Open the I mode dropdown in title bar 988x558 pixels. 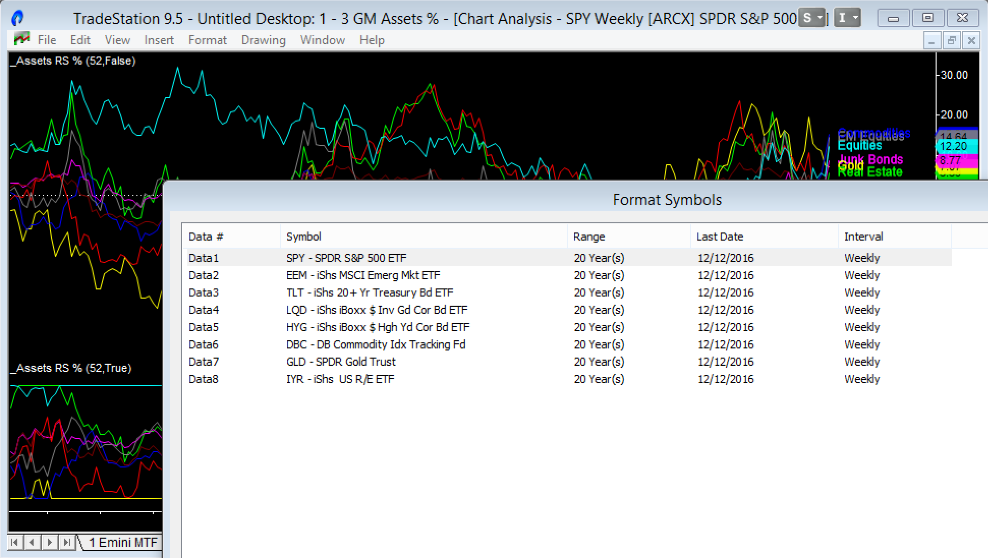point(848,18)
